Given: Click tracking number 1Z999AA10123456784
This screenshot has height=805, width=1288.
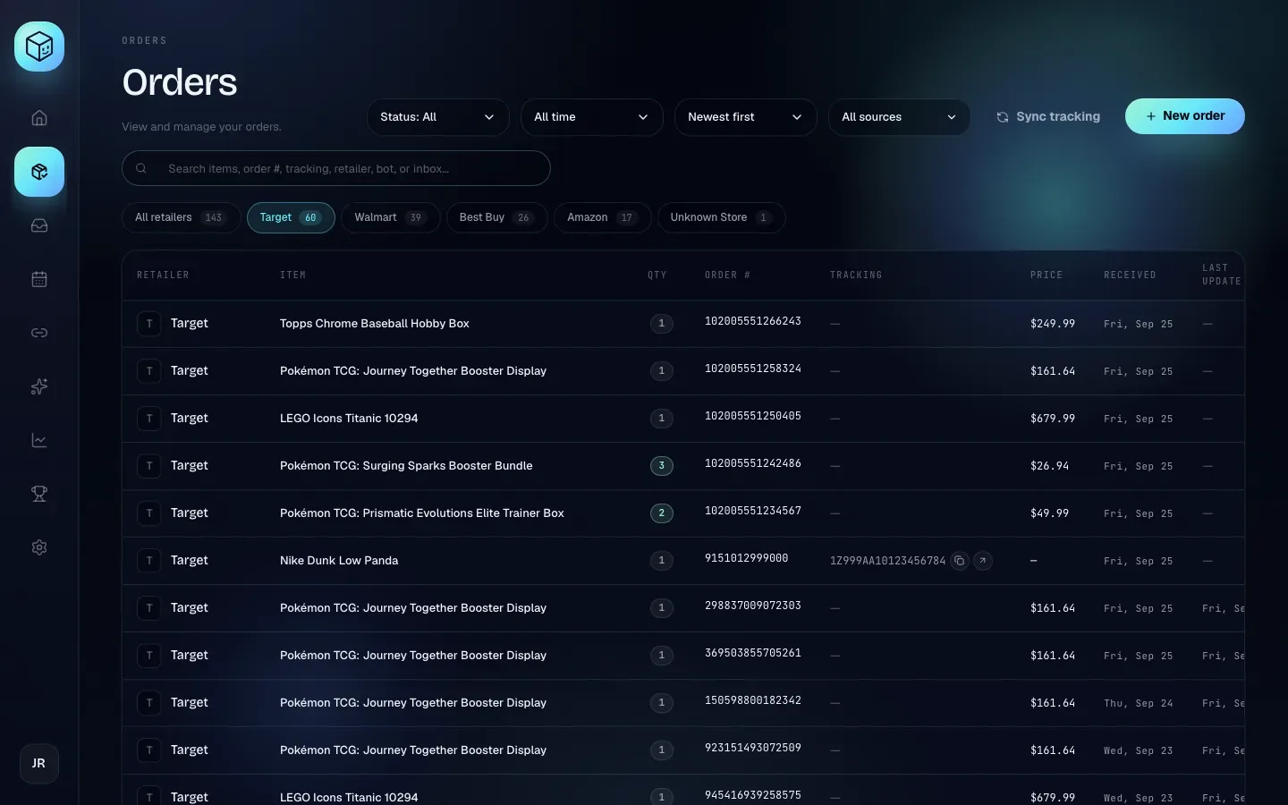Looking at the screenshot, I should coord(887,561).
